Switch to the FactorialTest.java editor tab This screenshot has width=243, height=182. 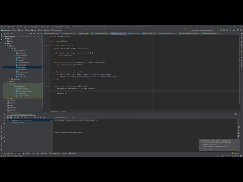point(149,33)
